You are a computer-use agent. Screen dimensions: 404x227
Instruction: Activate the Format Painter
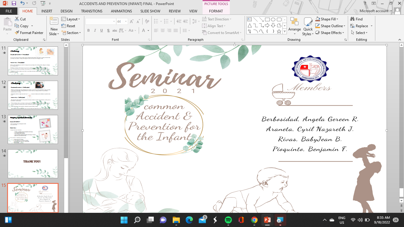click(29, 33)
